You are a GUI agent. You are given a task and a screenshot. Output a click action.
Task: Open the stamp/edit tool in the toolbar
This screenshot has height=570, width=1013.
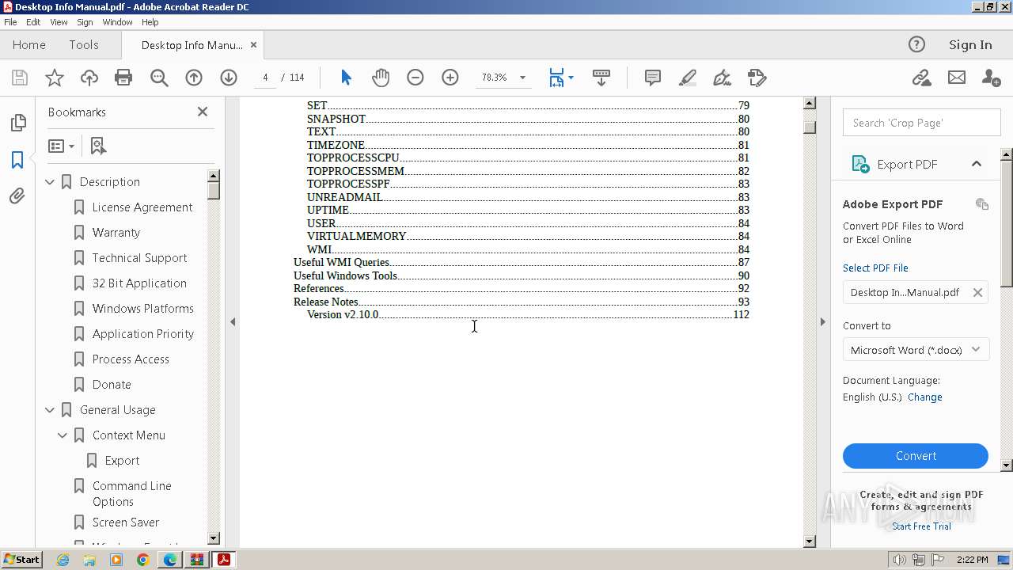click(x=757, y=78)
